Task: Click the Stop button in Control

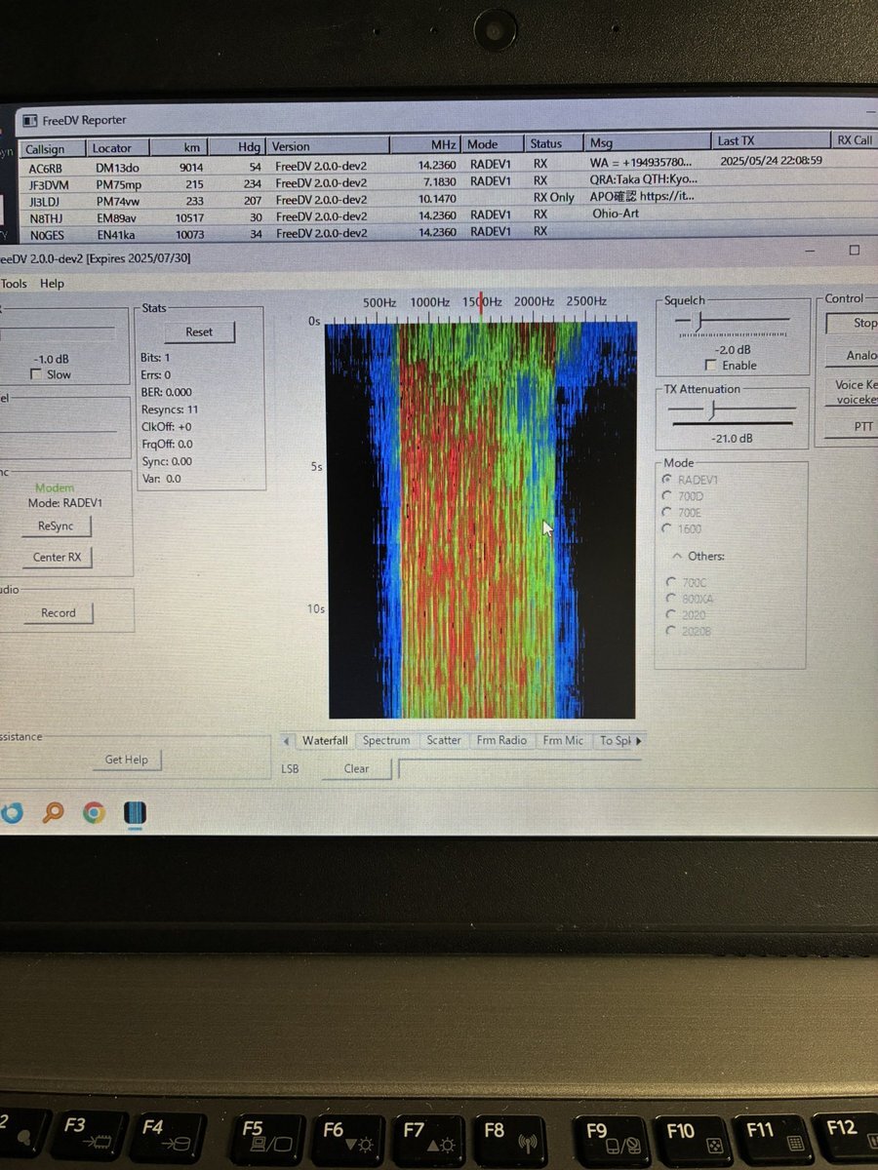Action: [852, 324]
